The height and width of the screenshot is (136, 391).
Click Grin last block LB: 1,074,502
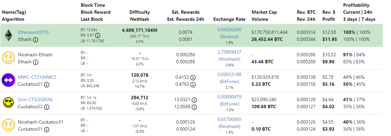tap(92, 108)
